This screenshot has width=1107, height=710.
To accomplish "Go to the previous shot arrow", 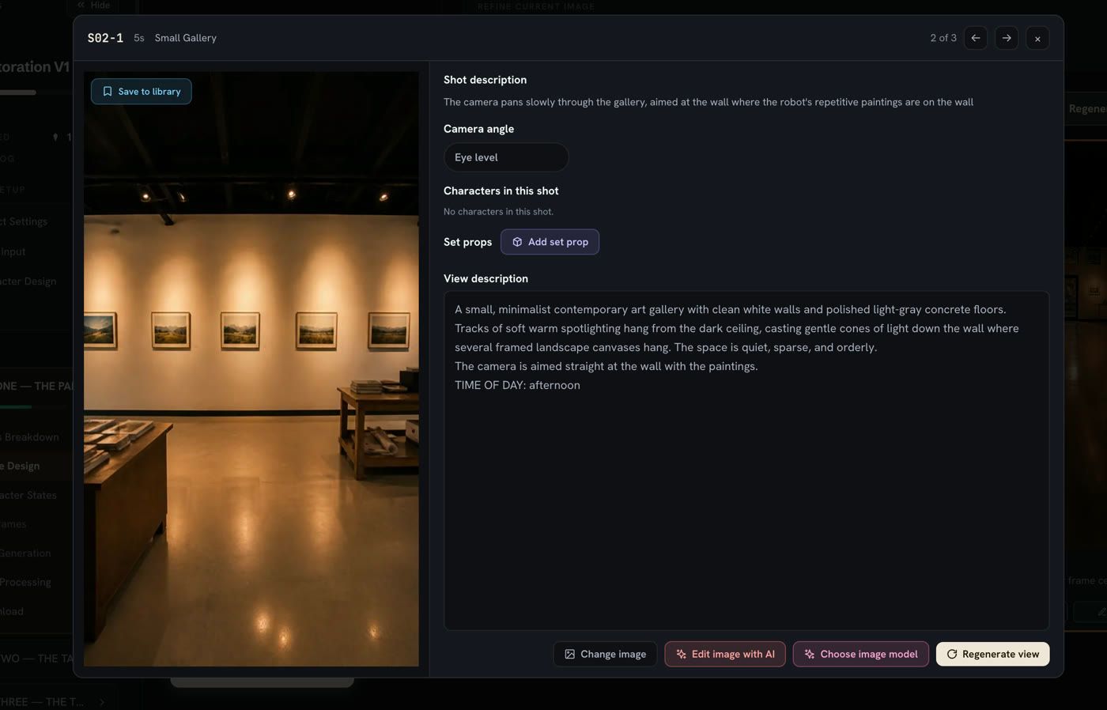I will [976, 38].
